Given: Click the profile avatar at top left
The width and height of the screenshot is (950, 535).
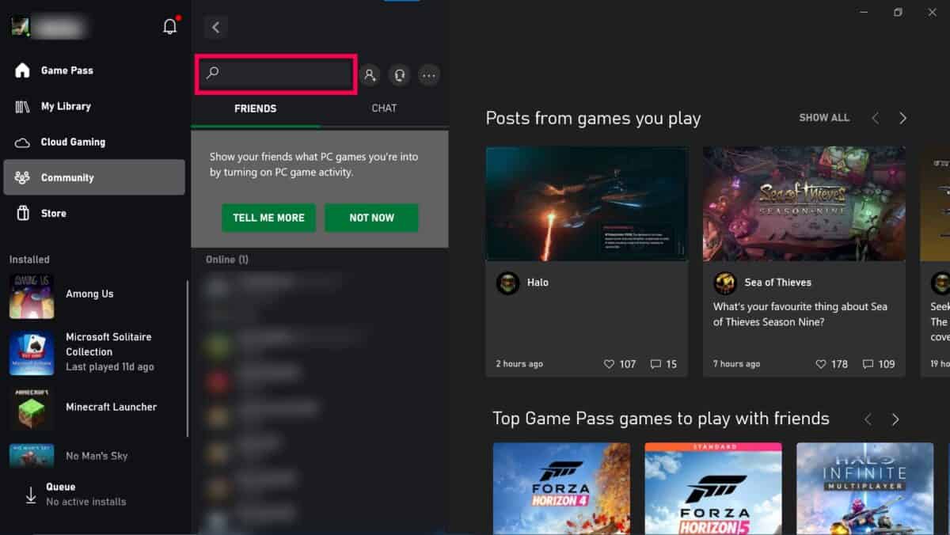Looking at the screenshot, I should (x=20, y=26).
